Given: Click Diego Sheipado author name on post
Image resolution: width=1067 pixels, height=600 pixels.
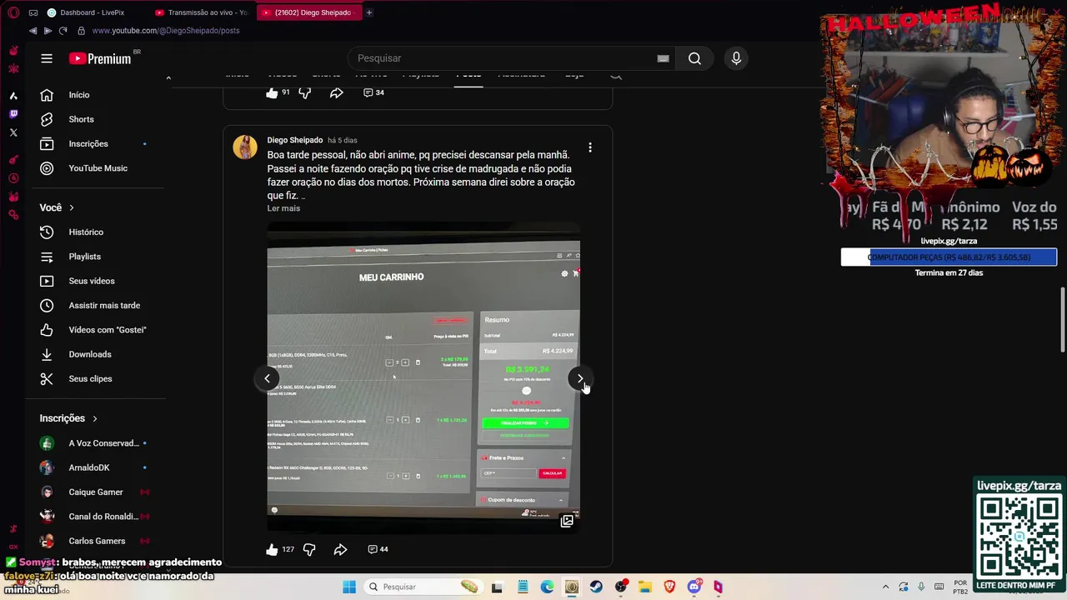Looking at the screenshot, I should coord(295,140).
